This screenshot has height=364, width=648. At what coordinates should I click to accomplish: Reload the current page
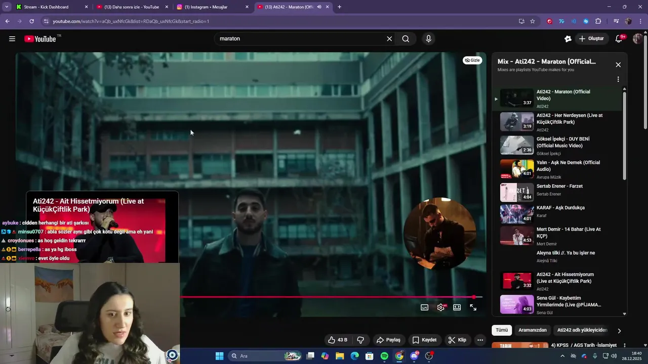[31, 21]
